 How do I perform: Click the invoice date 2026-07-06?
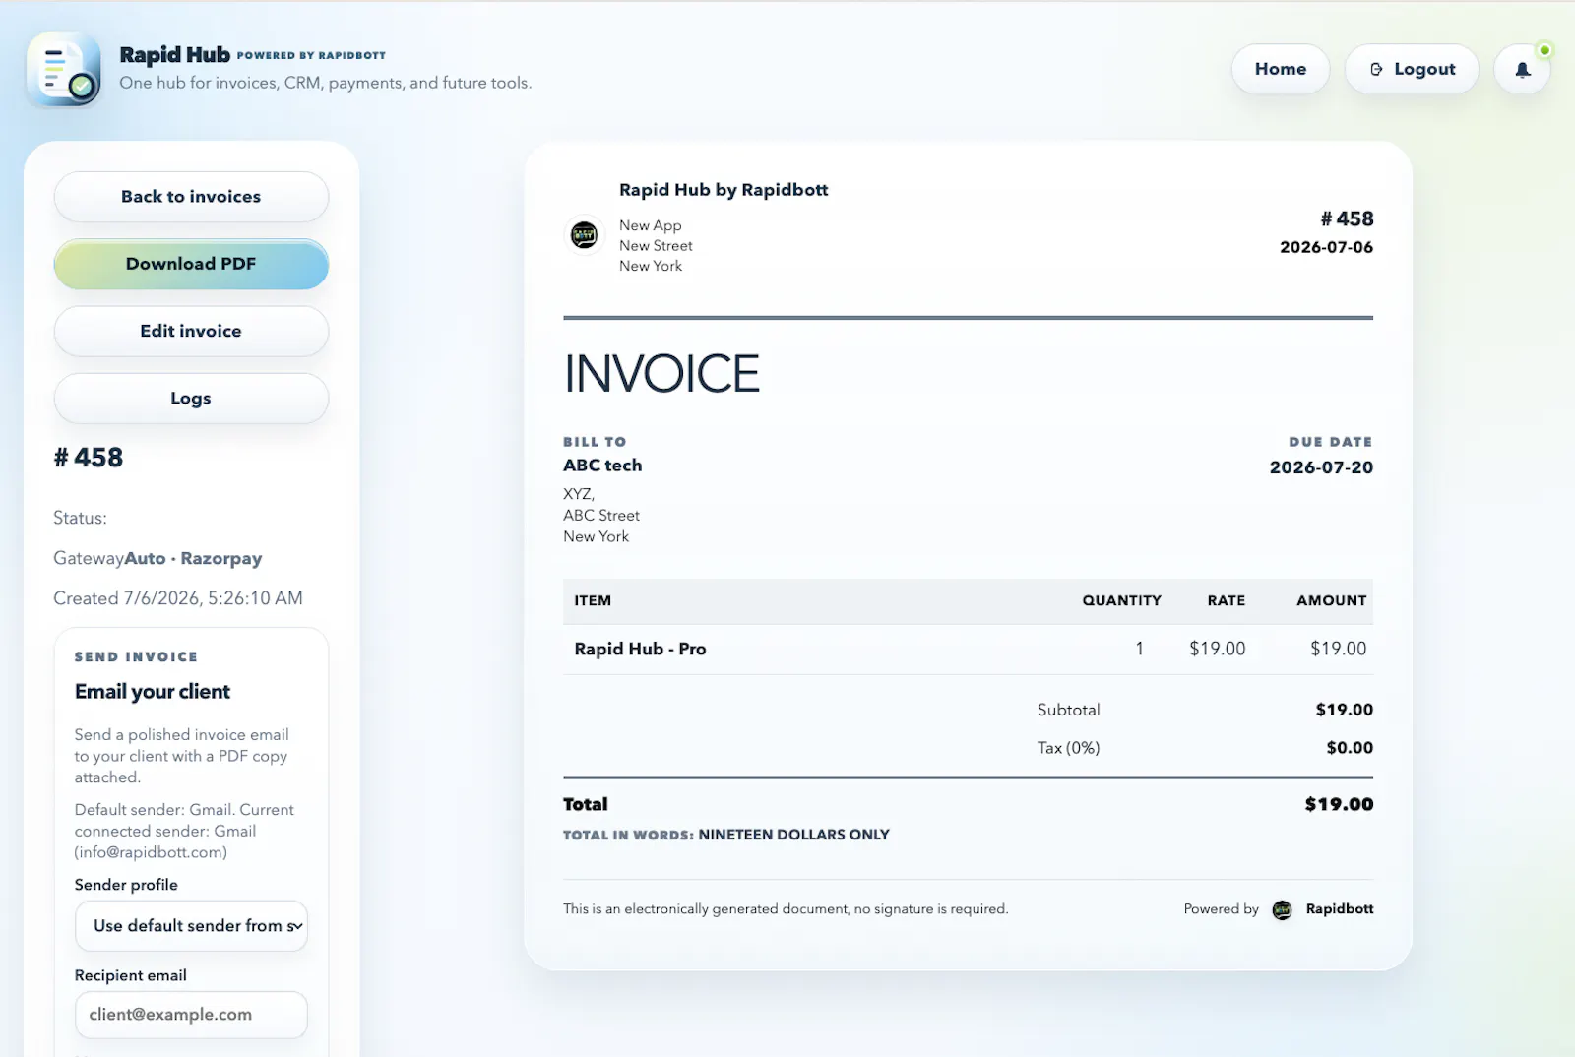point(1326,247)
